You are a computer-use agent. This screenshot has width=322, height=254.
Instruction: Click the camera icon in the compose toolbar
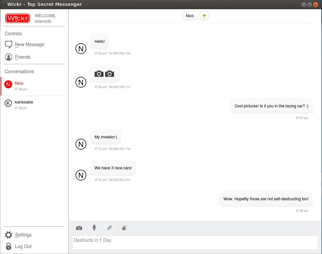coord(79,228)
